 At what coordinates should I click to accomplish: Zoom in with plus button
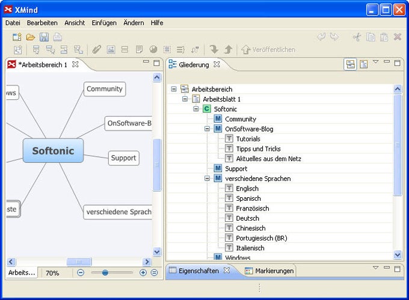143,272
